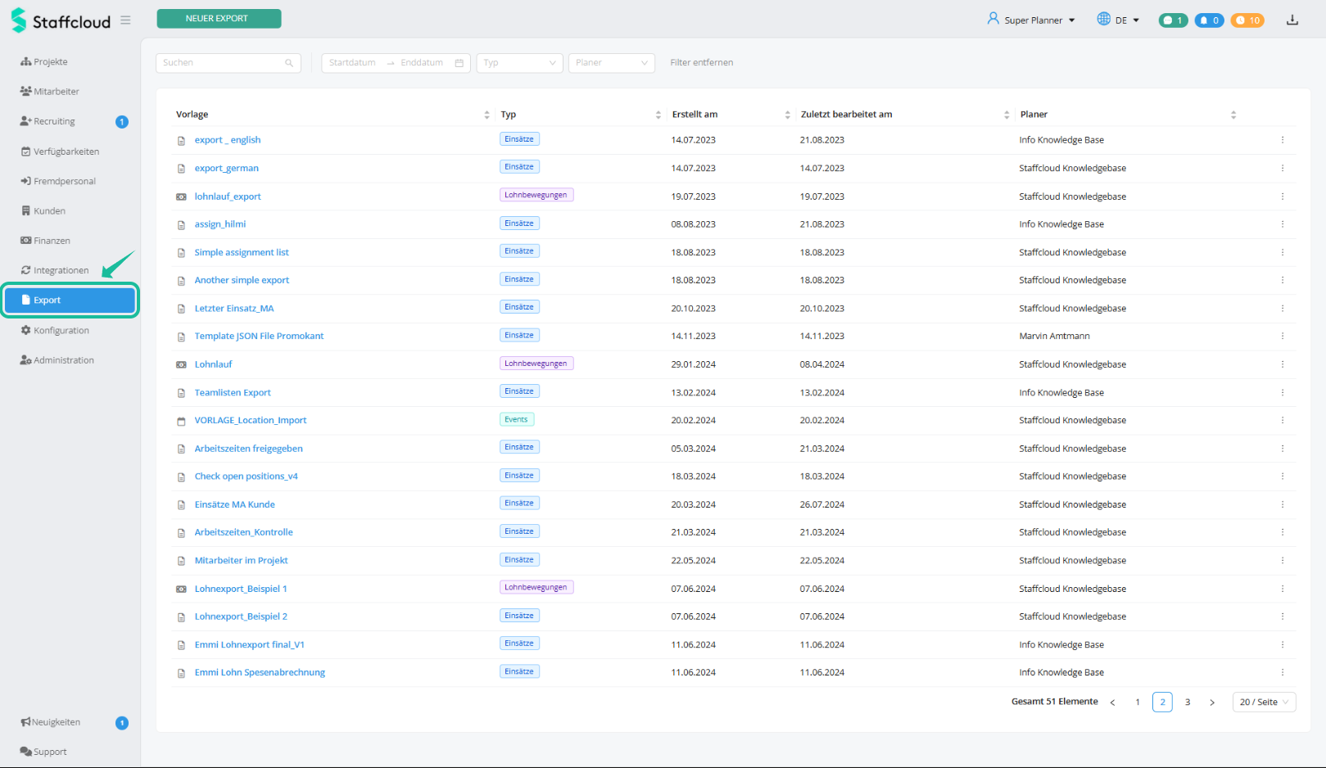The height and width of the screenshot is (768, 1326).
Task: Click the NEUER EXPORT button
Action: (x=219, y=18)
